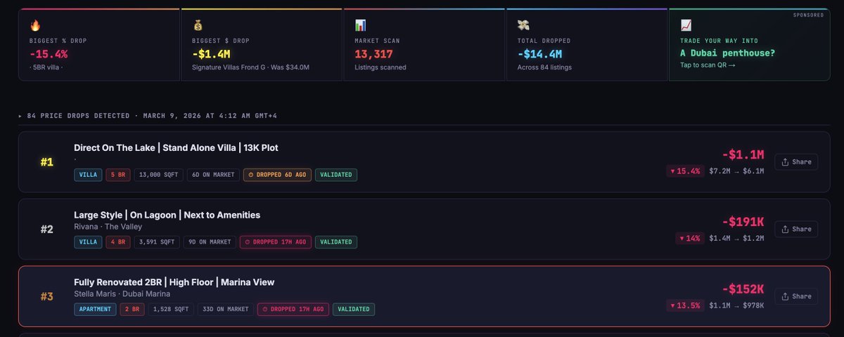Click the SPONSORED label
844x337 pixels.
(808, 15)
